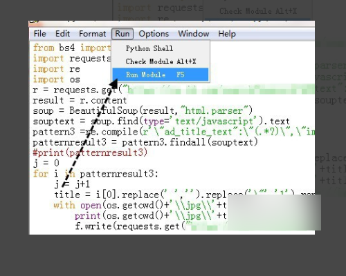Click the 'j = j+1' line
This screenshot has height=276, width=346.
[x=72, y=184]
